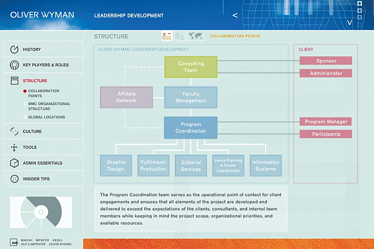Click the Information Systems box
Image resolution: width=374 pixels, height=249 pixels.
click(266, 165)
